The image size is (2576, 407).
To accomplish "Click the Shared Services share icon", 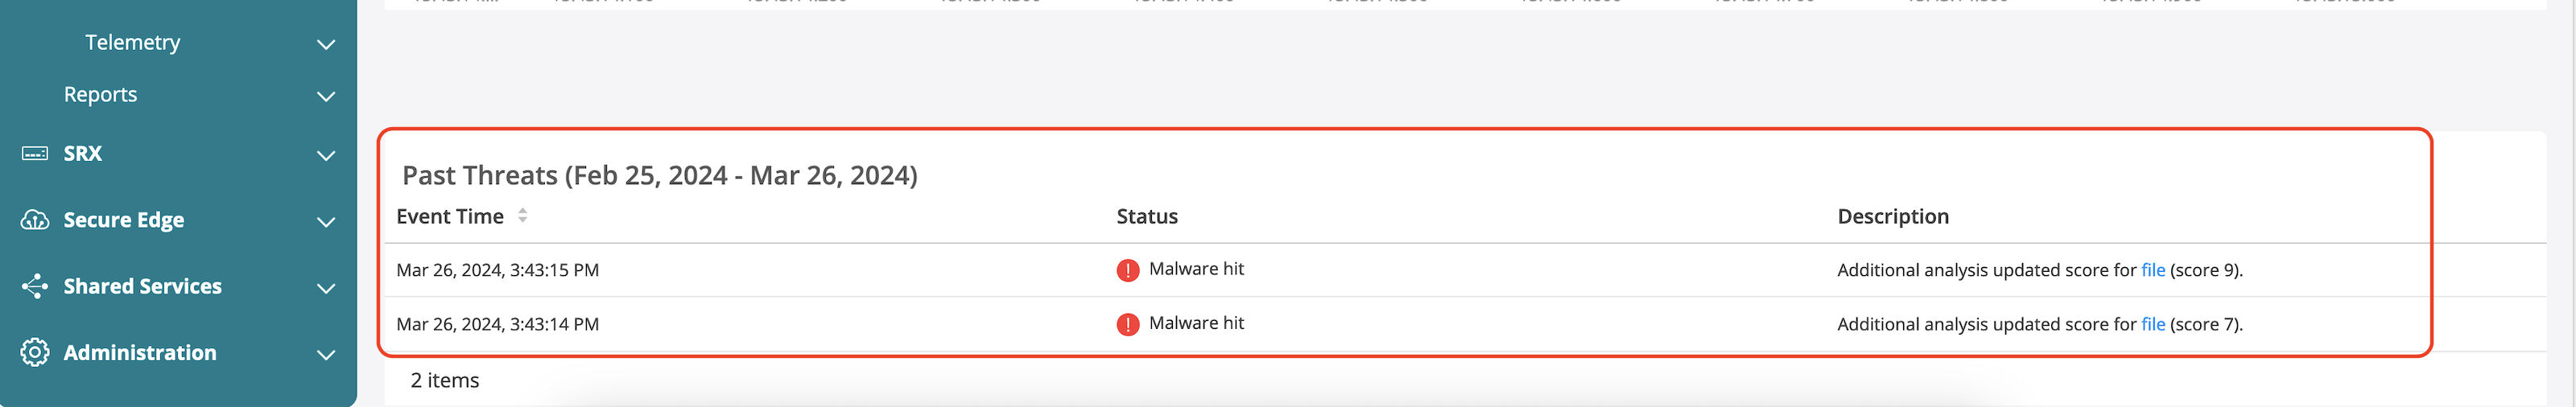I will pyautogui.click(x=35, y=287).
